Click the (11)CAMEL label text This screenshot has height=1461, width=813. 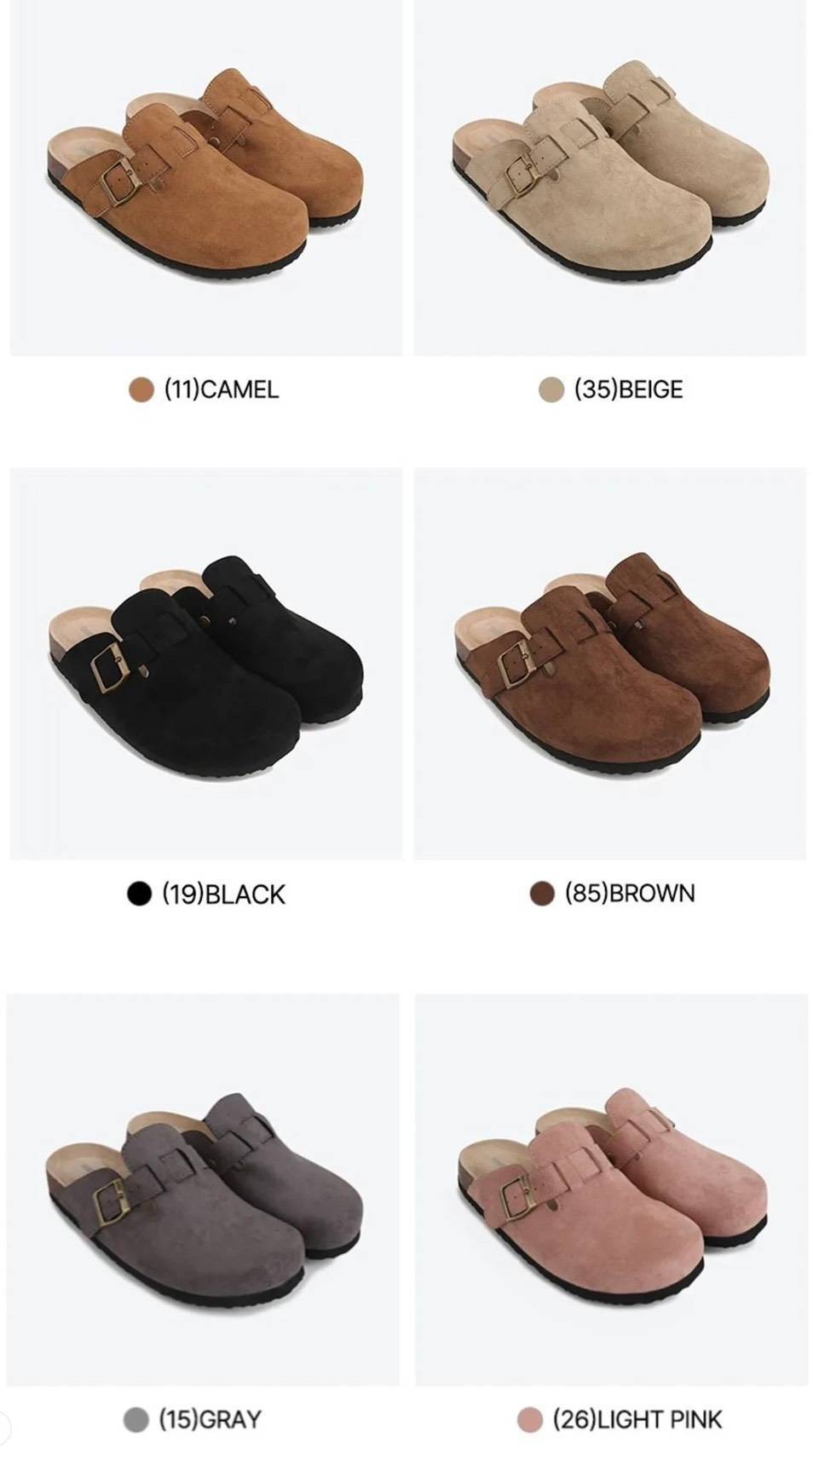pyautogui.click(x=222, y=390)
